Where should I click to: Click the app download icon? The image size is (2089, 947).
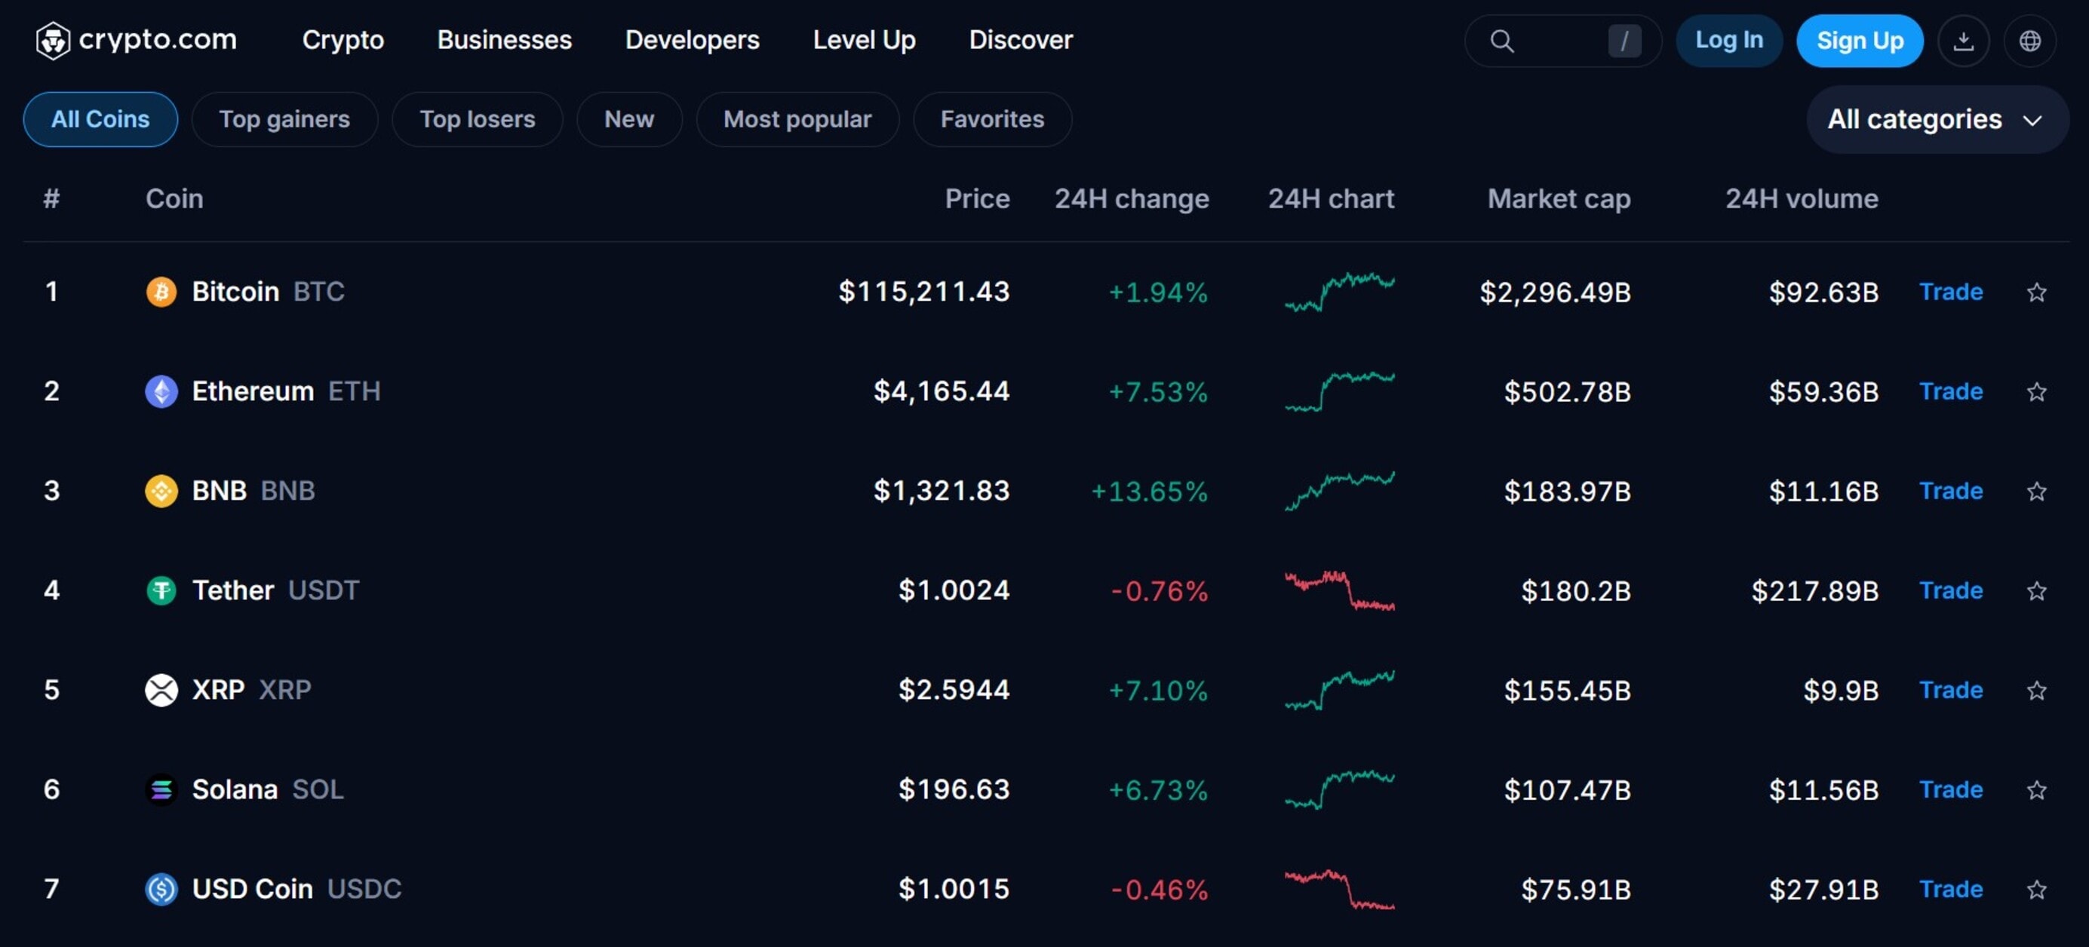(1963, 41)
